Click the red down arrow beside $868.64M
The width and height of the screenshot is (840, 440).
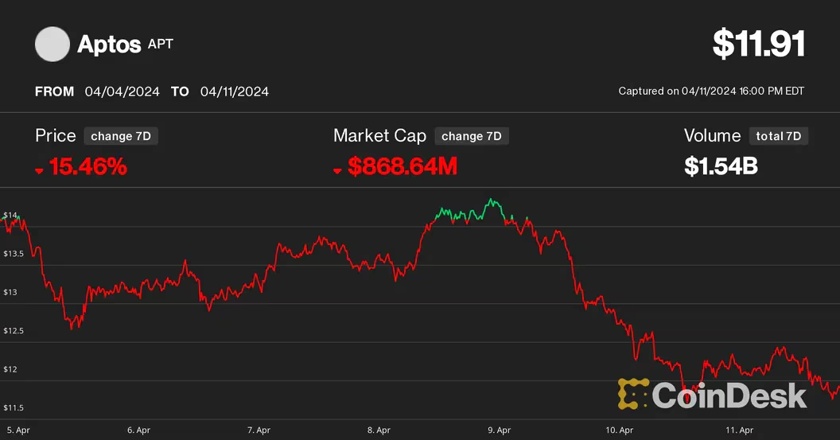[x=337, y=171]
